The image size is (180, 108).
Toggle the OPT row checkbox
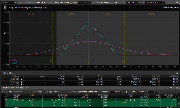tap(6, 97)
